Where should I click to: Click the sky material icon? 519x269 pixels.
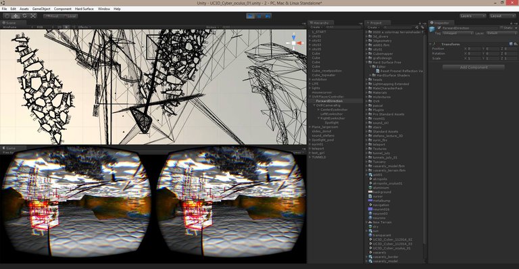(x=370, y=226)
